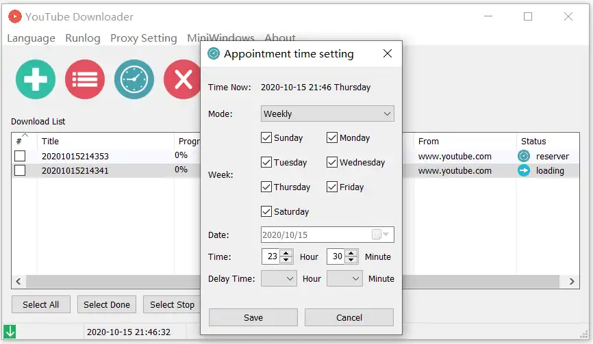Open the Delay Time Minute dropdown
Image resolution: width=593 pixels, height=344 pixels.
pyautogui.click(x=344, y=278)
